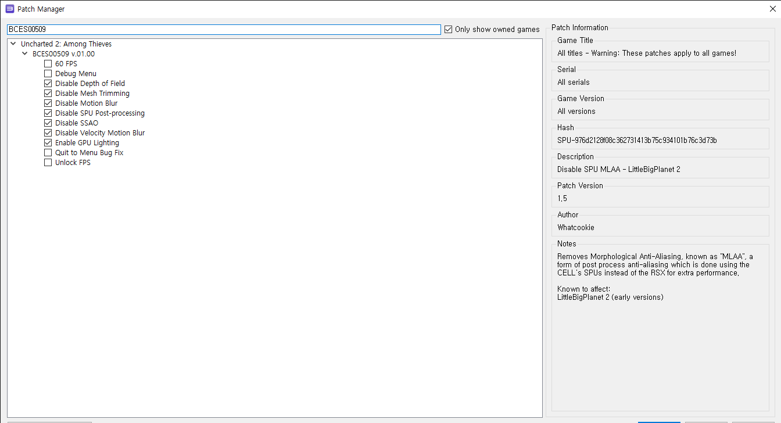Click the All serials value
781x423 pixels.
pos(574,83)
